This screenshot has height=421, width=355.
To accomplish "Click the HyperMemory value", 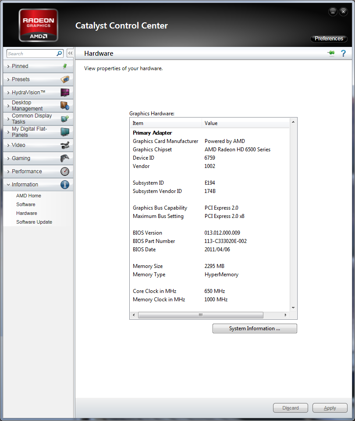I will coord(221,275).
